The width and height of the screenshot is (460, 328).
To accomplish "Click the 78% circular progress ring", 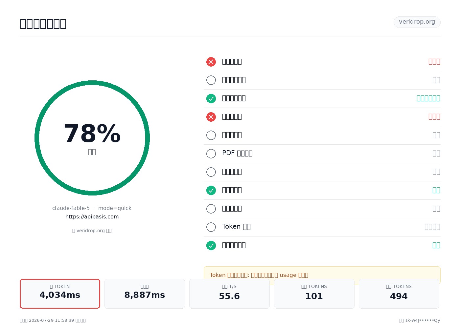I will coord(92,138).
